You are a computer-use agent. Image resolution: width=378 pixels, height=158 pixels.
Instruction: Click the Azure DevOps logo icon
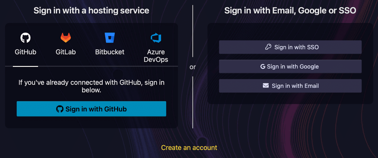tap(156, 38)
